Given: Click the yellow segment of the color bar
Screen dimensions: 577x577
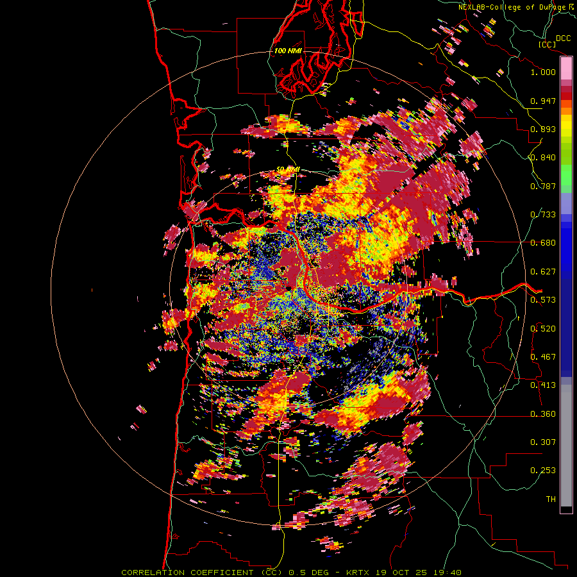Looking at the screenshot, I should click(566, 126).
